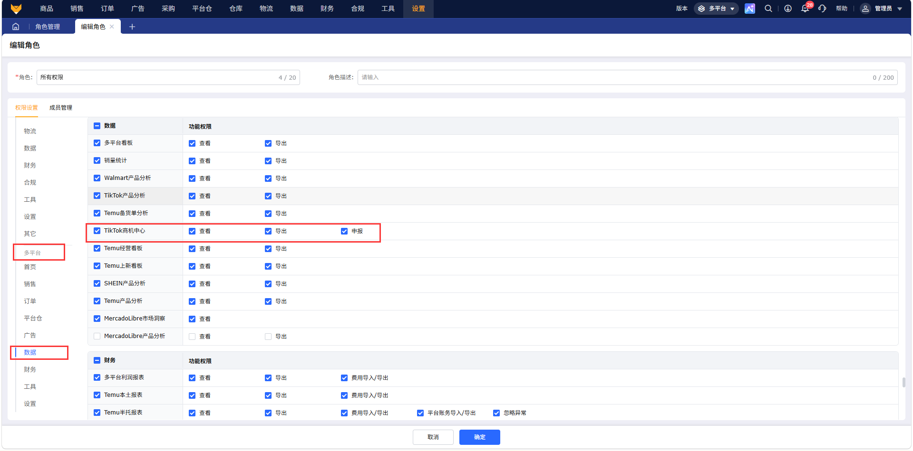Switch to the 成员管理 tab

click(61, 108)
